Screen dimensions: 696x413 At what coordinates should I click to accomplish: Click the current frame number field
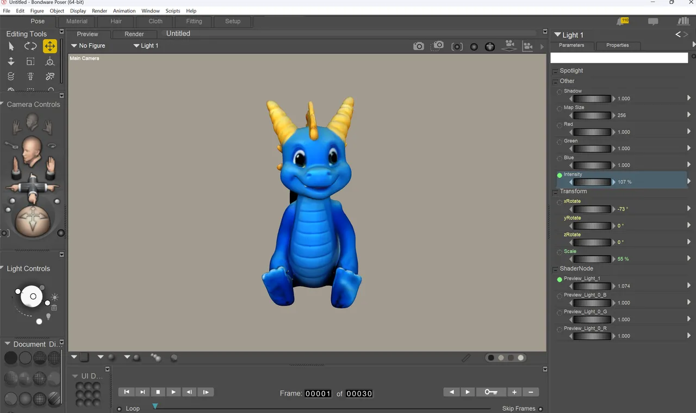(x=318, y=393)
